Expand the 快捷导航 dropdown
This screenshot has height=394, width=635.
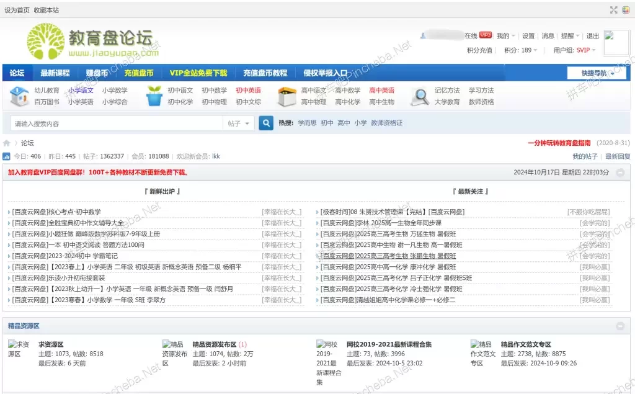594,73
